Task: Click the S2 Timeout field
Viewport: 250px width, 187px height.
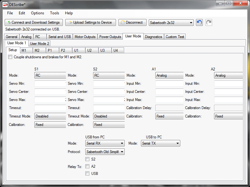Action: tap(109, 108)
